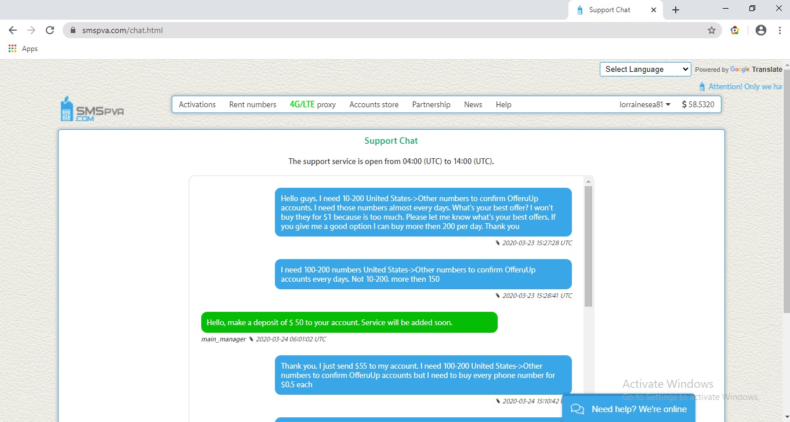Click the green 'make a deposit of $ 50' message

click(349, 322)
